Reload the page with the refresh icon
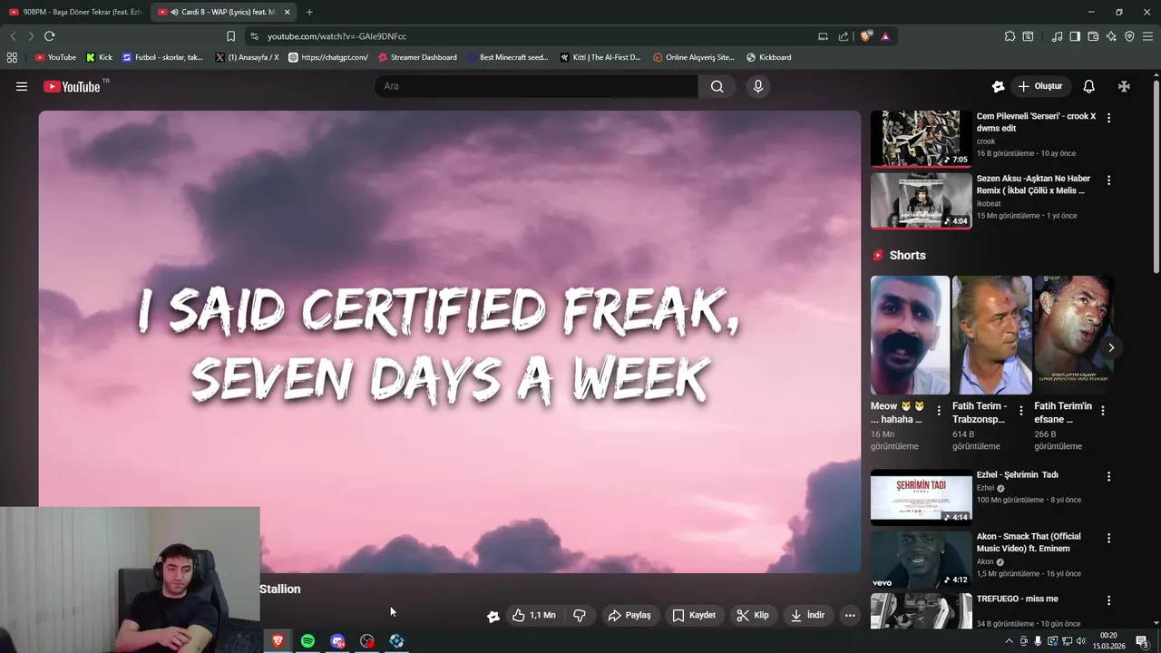The image size is (1161, 653). (49, 36)
